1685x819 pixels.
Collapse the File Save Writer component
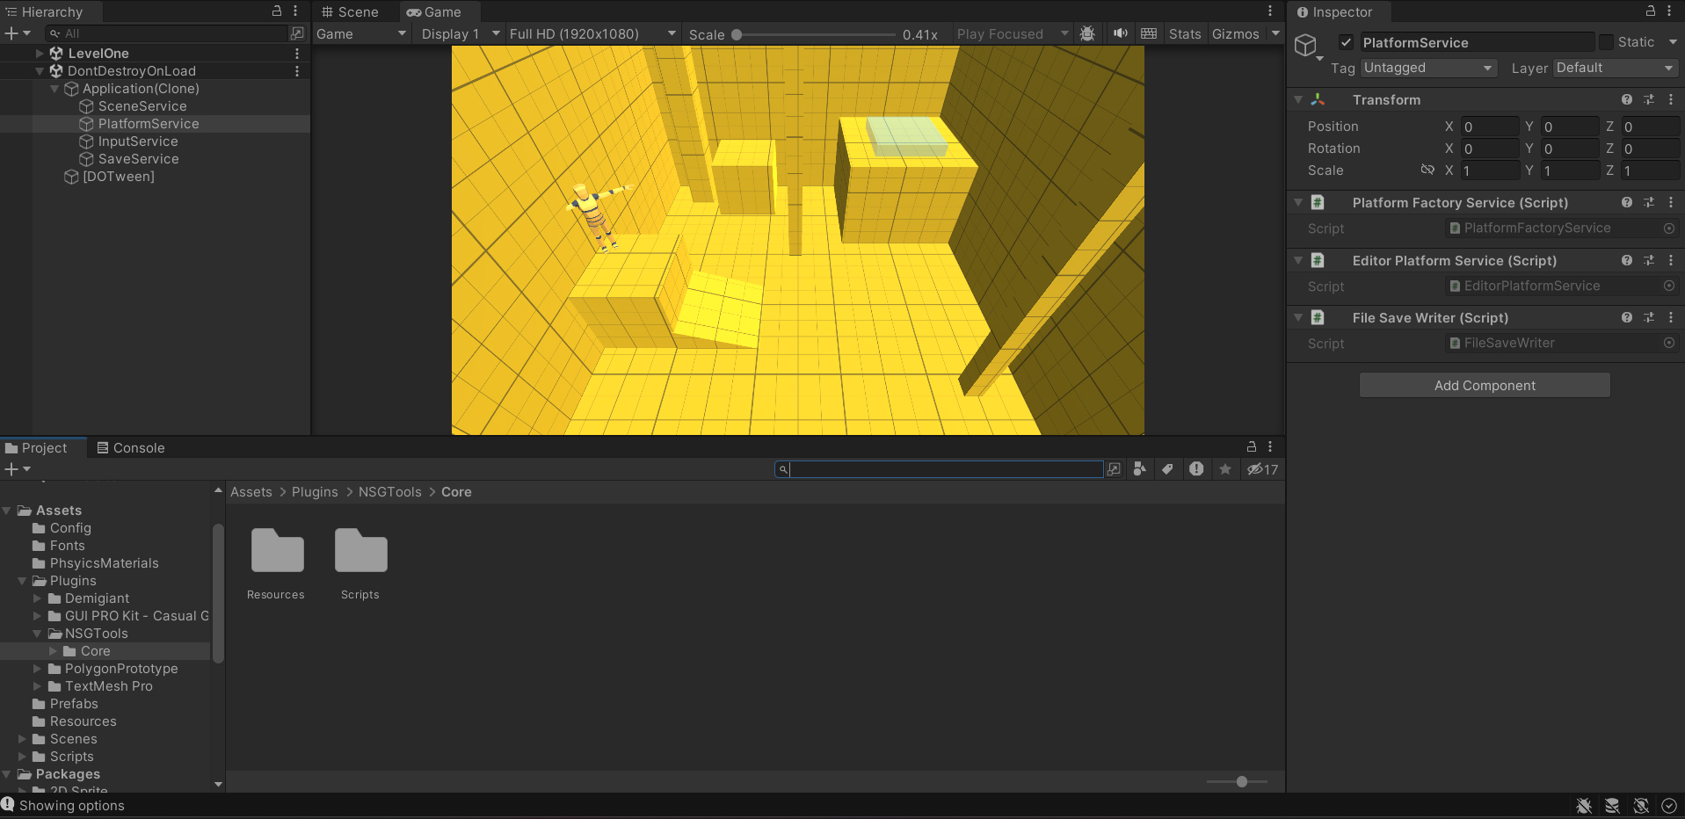[1299, 317]
